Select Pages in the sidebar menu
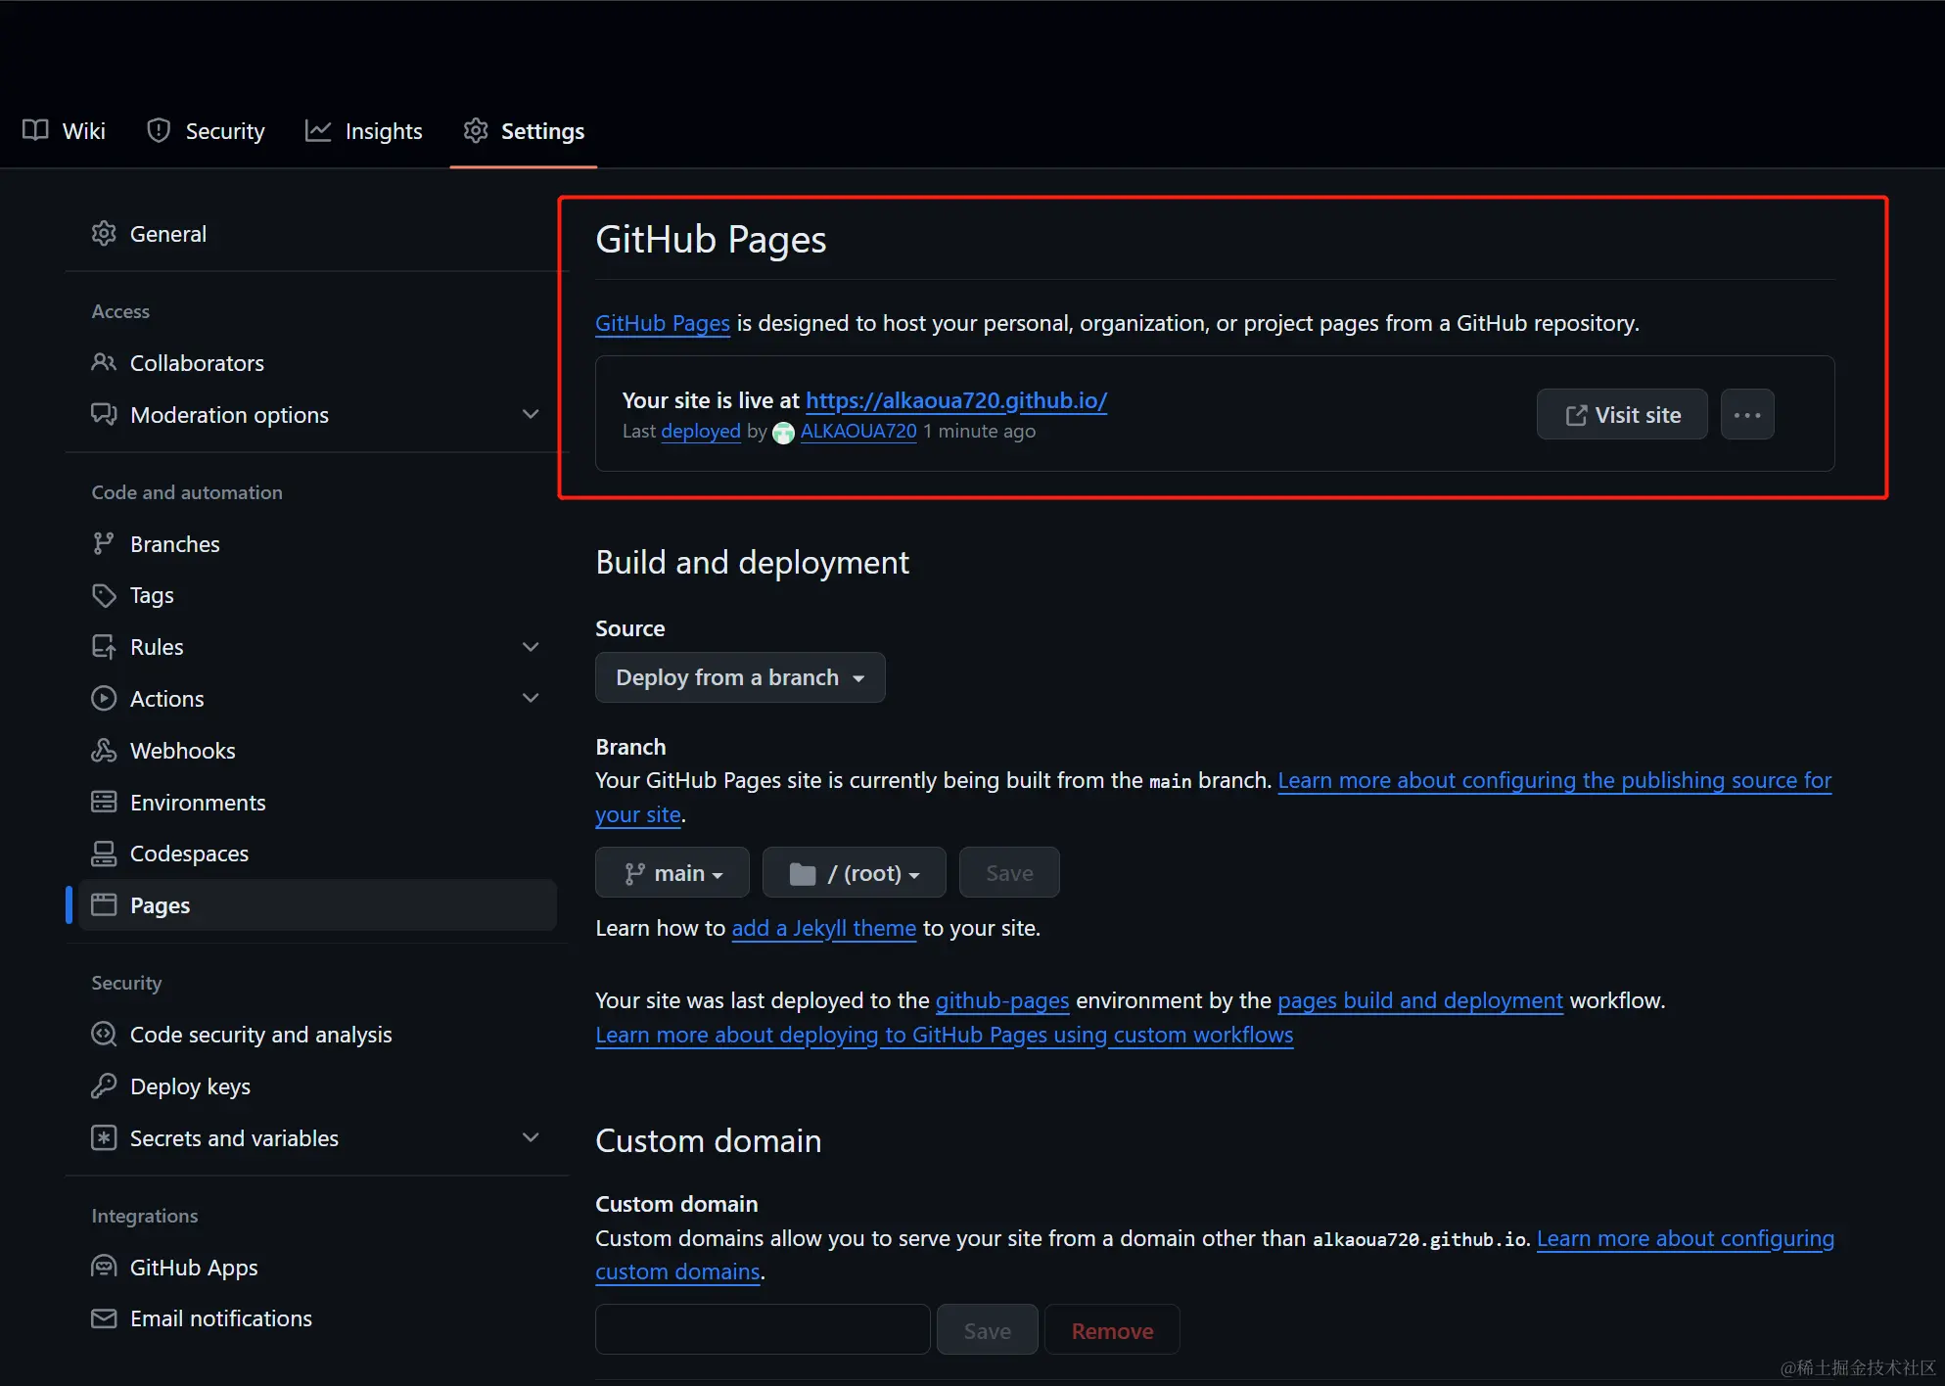Screen dimensions: 1945x1386 (160, 904)
